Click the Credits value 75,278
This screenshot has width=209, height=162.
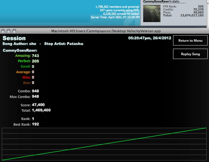199,10
